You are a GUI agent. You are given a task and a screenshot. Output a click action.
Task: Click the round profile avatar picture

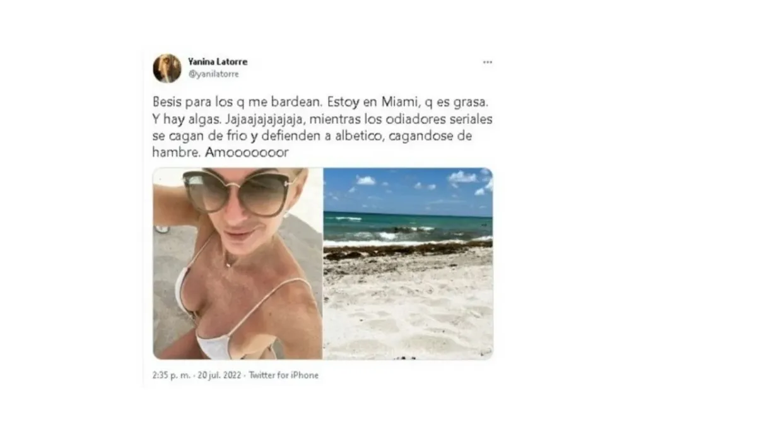click(167, 68)
